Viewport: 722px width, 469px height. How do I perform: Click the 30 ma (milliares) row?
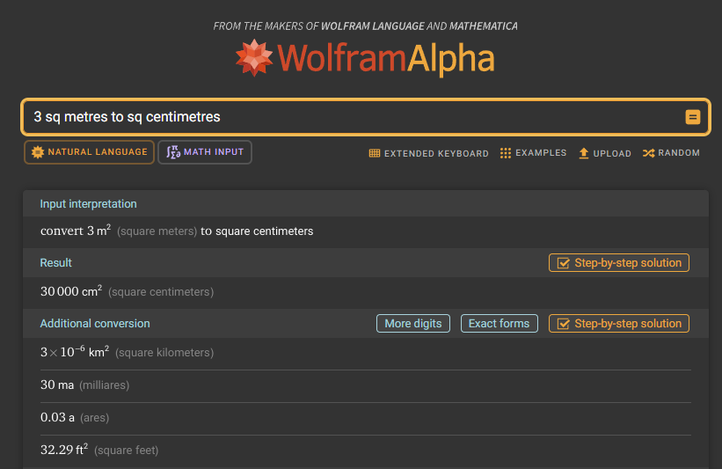pyautogui.click(x=366, y=385)
